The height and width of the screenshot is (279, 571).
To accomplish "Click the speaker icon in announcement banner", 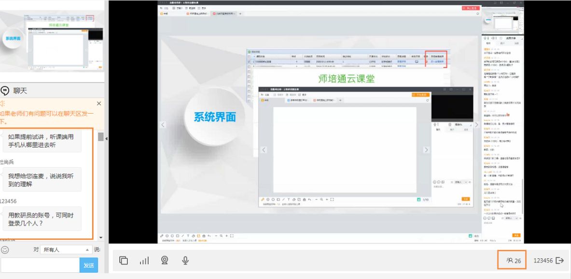I will click(x=2, y=104).
